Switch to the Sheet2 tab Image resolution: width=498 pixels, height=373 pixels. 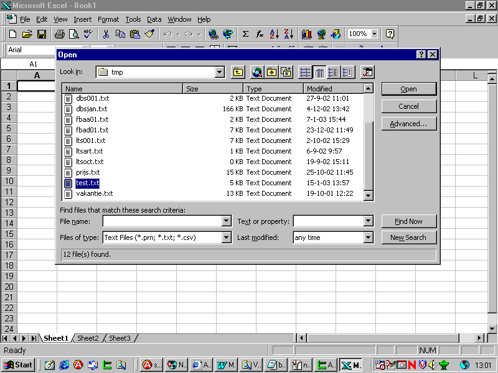point(88,338)
